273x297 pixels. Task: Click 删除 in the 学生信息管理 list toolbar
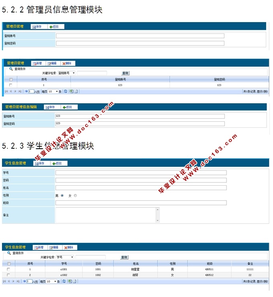[x=70, y=248]
